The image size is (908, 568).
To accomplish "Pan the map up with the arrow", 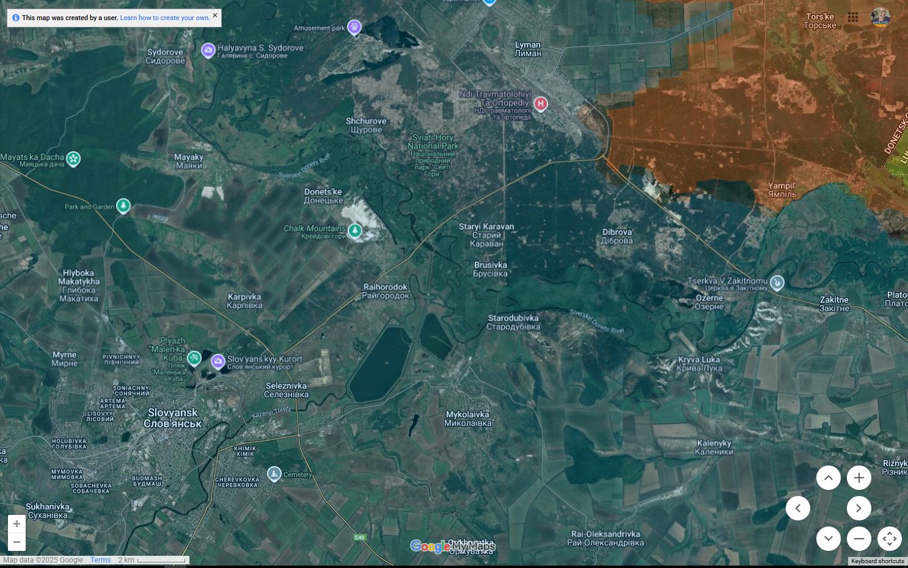I will [829, 478].
